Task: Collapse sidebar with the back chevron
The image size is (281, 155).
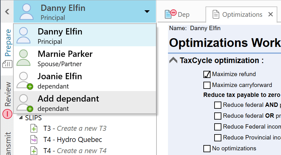Action: [7, 11]
